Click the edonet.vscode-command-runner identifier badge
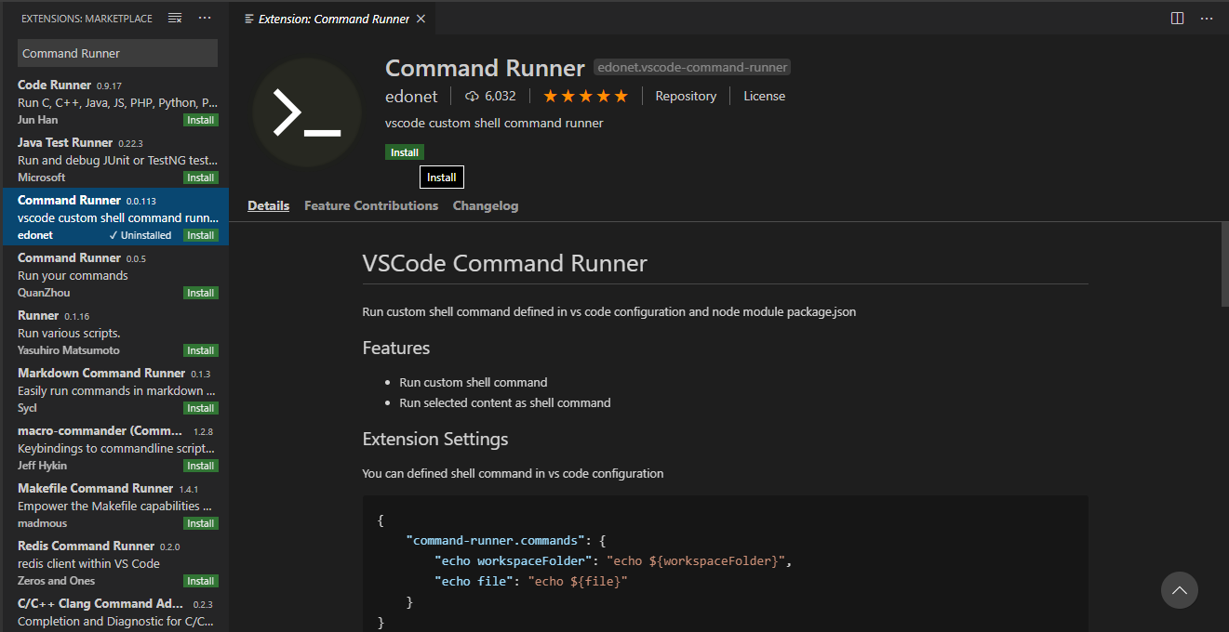Image resolution: width=1229 pixels, height=632 pixels. (x=691, y=67)
